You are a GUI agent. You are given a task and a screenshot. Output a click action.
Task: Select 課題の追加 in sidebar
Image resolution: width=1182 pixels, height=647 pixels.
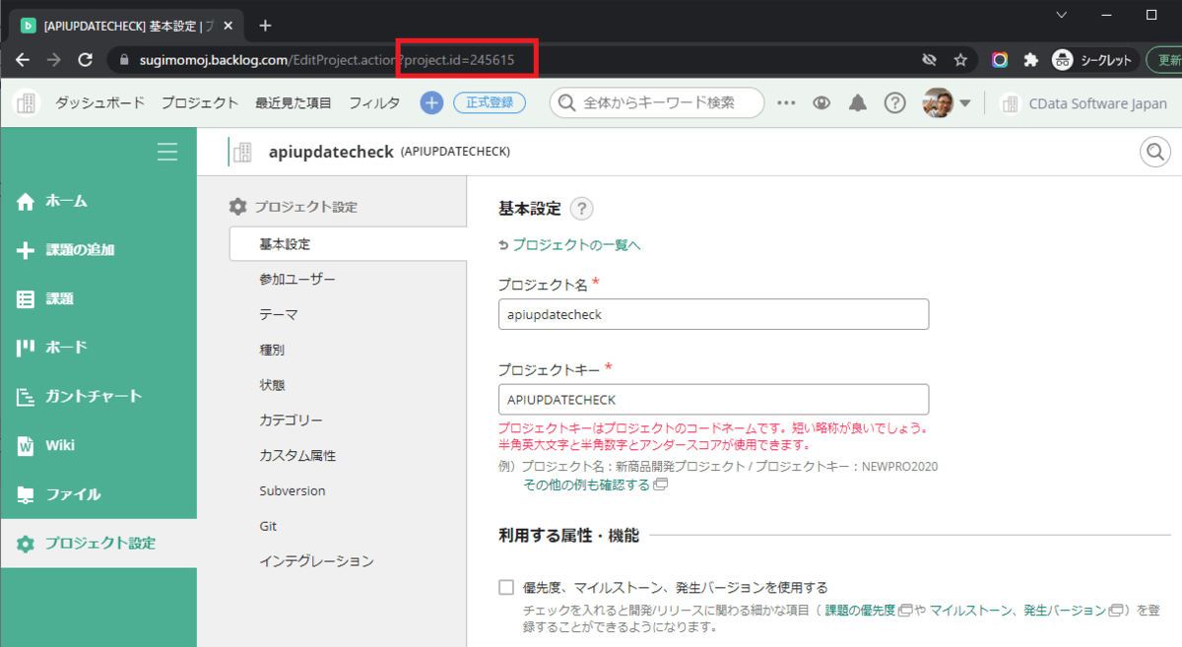pos(98,250)
